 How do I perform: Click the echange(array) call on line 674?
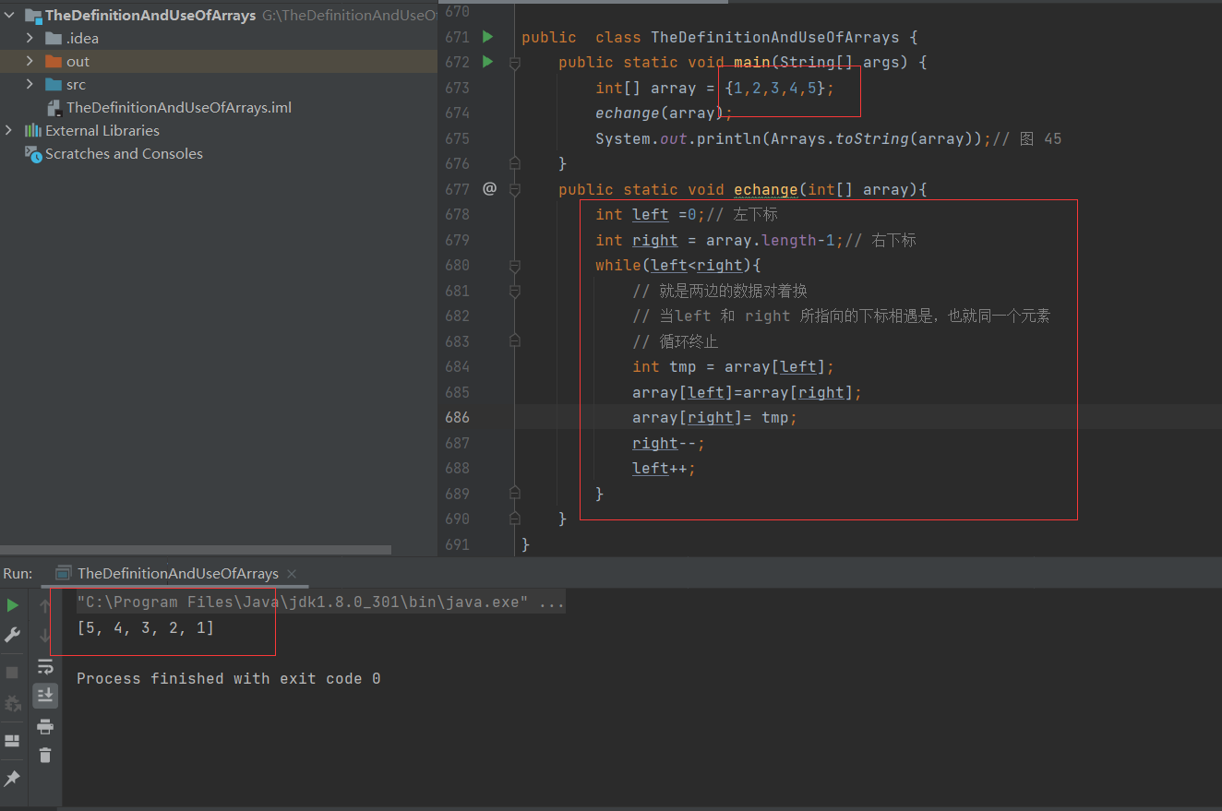[x=664, y=113]
